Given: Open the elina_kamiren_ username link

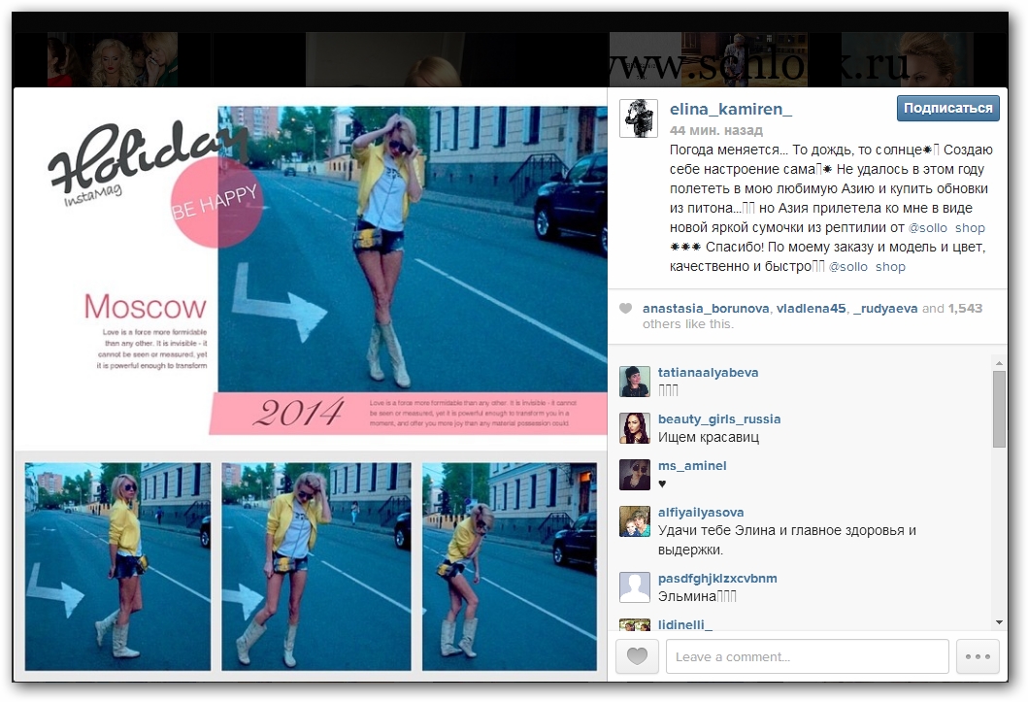Looking at the screenshot, I should [x=731, y=110].
